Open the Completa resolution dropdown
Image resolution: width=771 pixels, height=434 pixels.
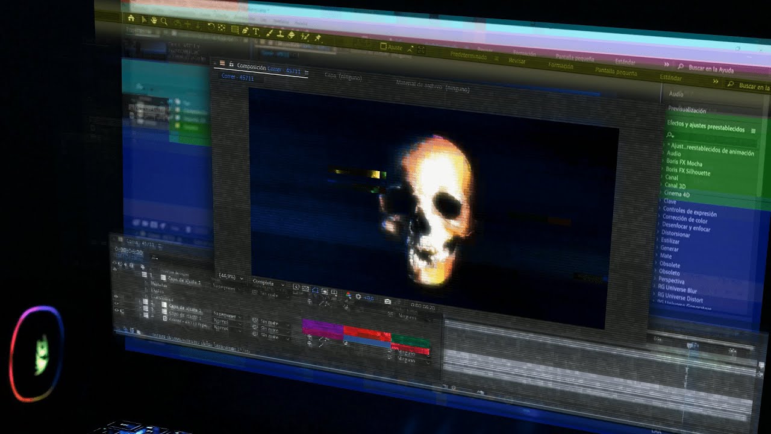point(269,283)
